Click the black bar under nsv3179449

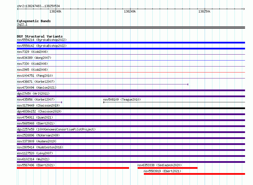[131, 108]
